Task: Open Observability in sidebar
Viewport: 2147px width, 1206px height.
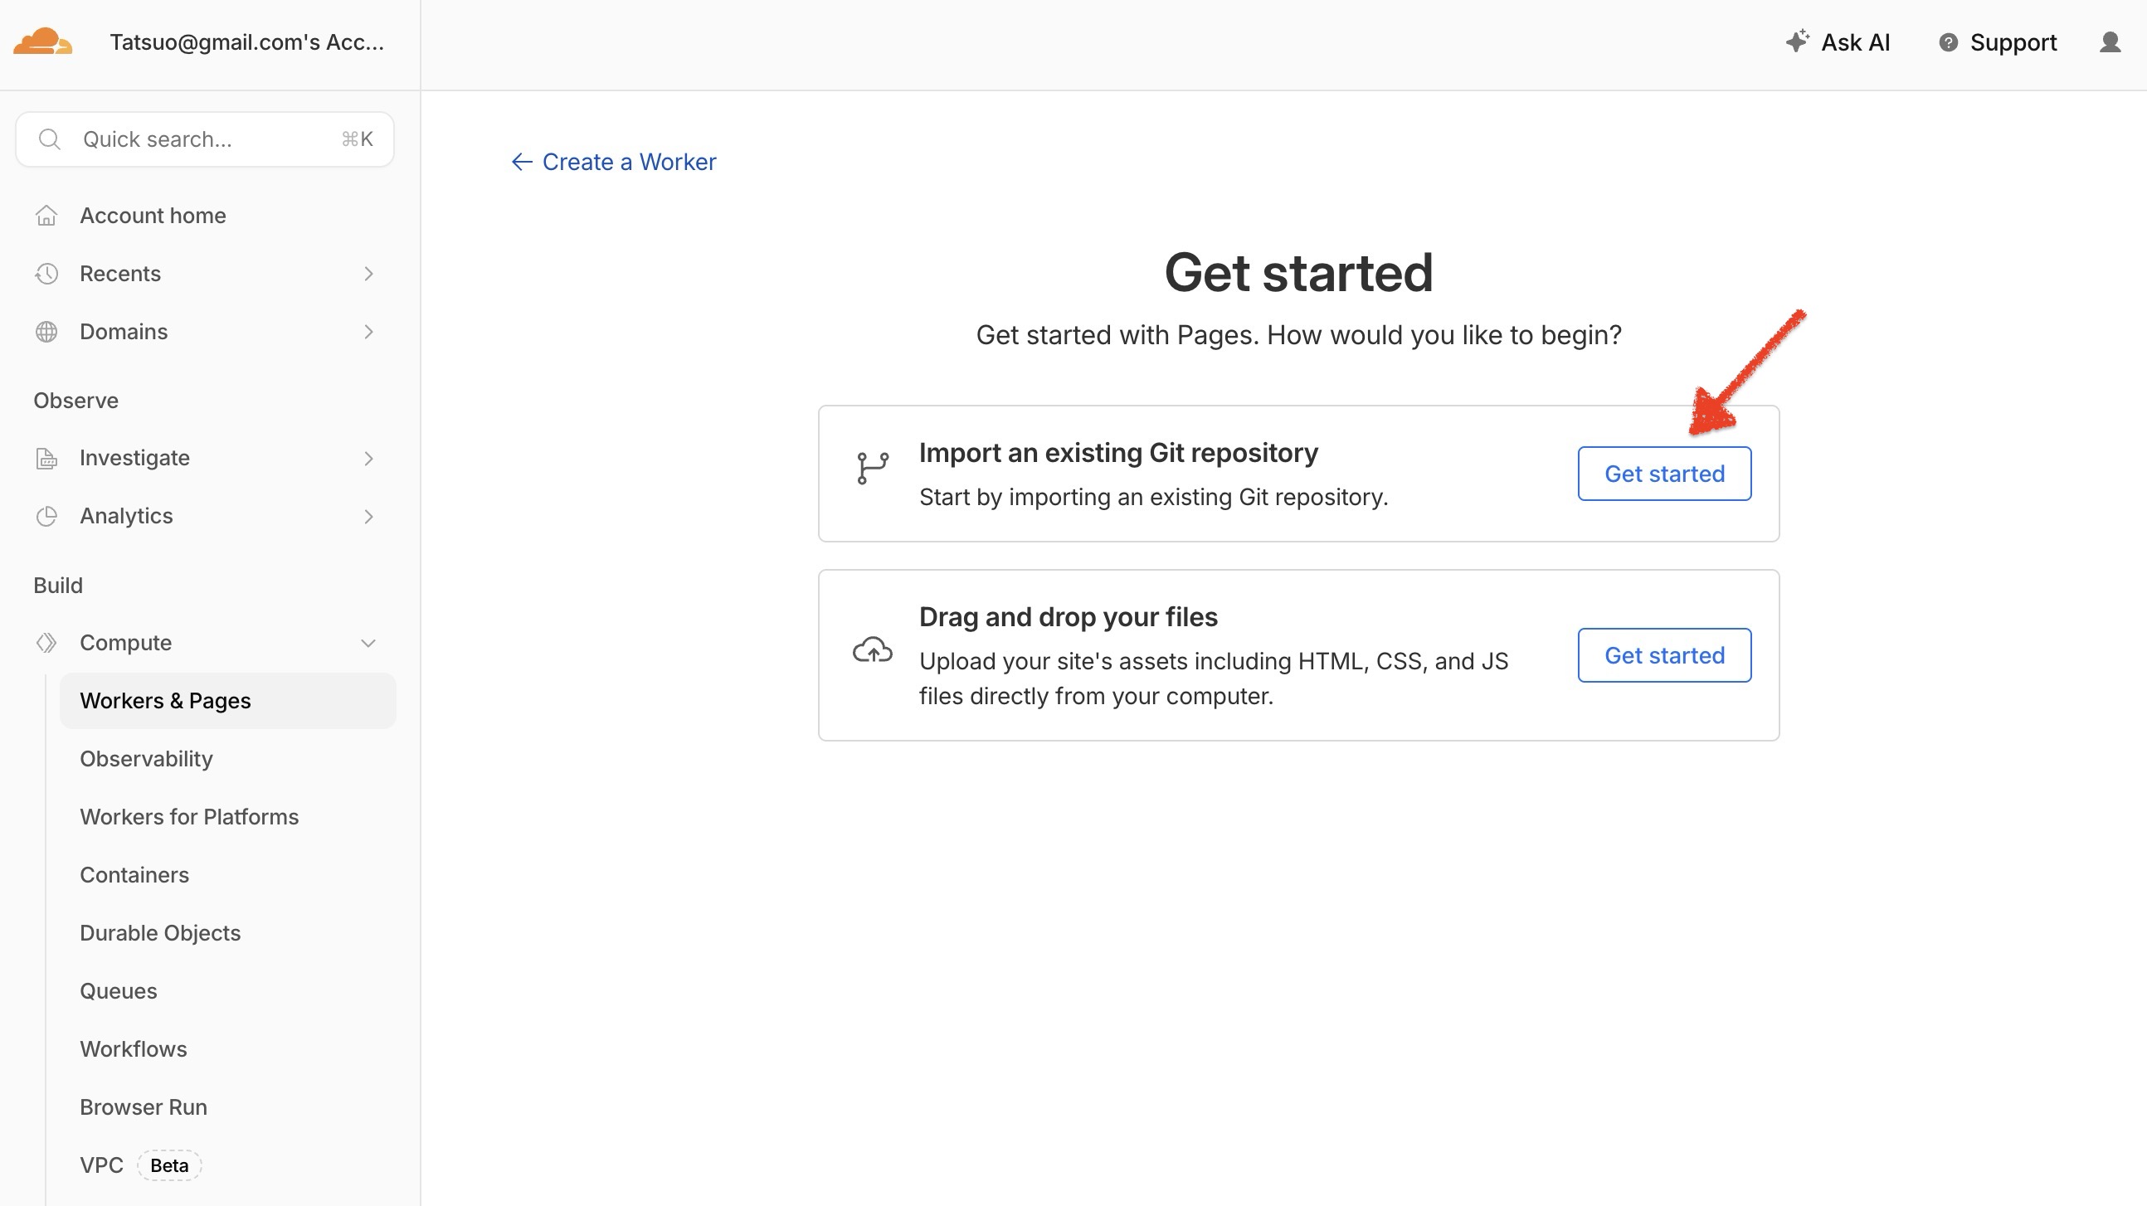Action: pos(146,759)
